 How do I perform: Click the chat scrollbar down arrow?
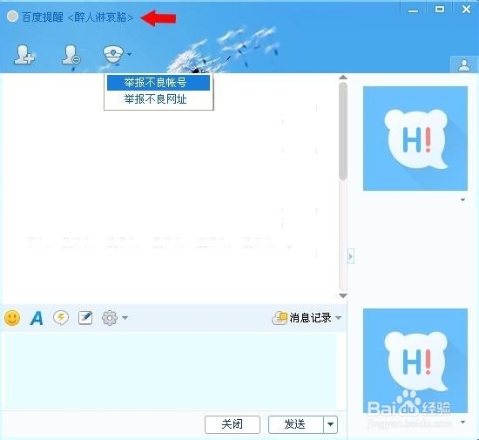click(343, 295)
